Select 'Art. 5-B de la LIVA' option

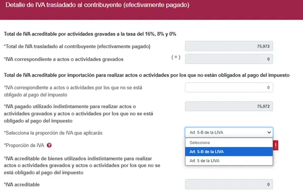(x=229, y=152)
